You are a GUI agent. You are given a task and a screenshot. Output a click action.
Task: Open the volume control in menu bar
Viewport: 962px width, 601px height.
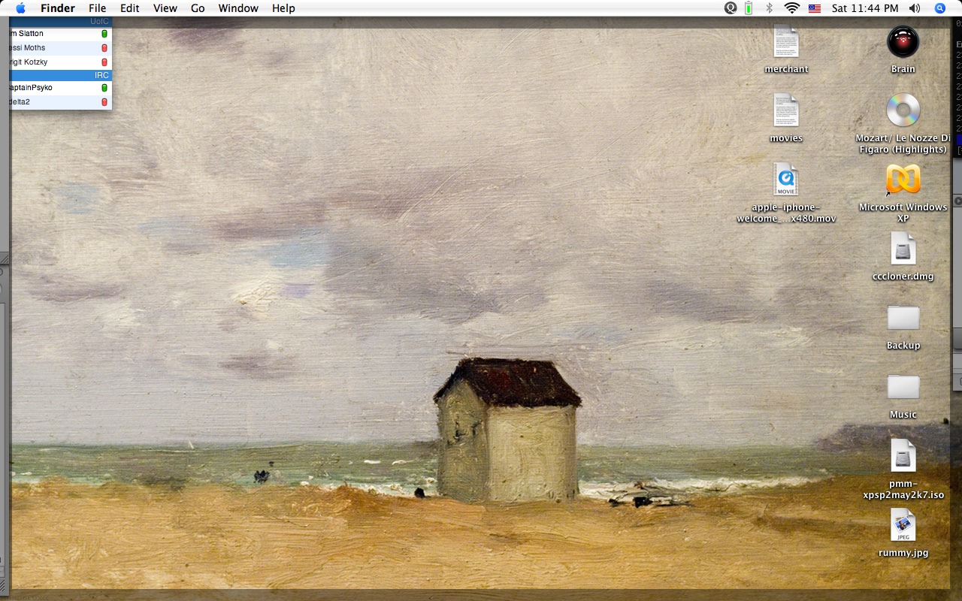pos(914,8)
